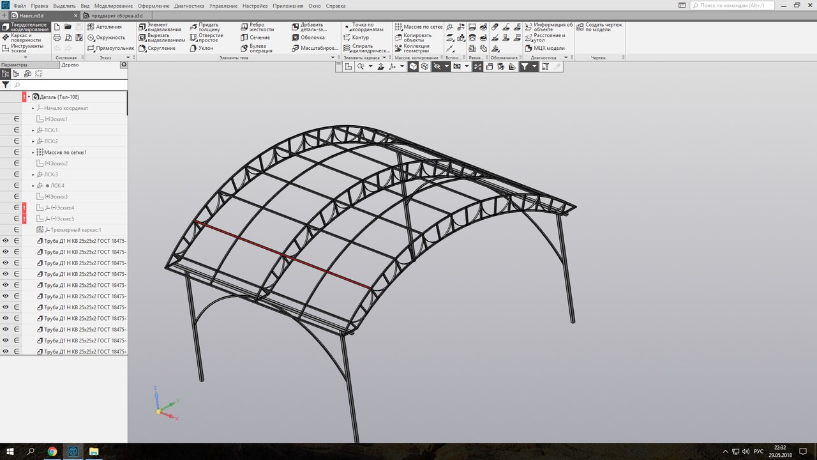Image resolution: width=817 pixels, height=460 pixels.
Task: Toggle wireframe display in view toolbar
Action: coord(424,66)
